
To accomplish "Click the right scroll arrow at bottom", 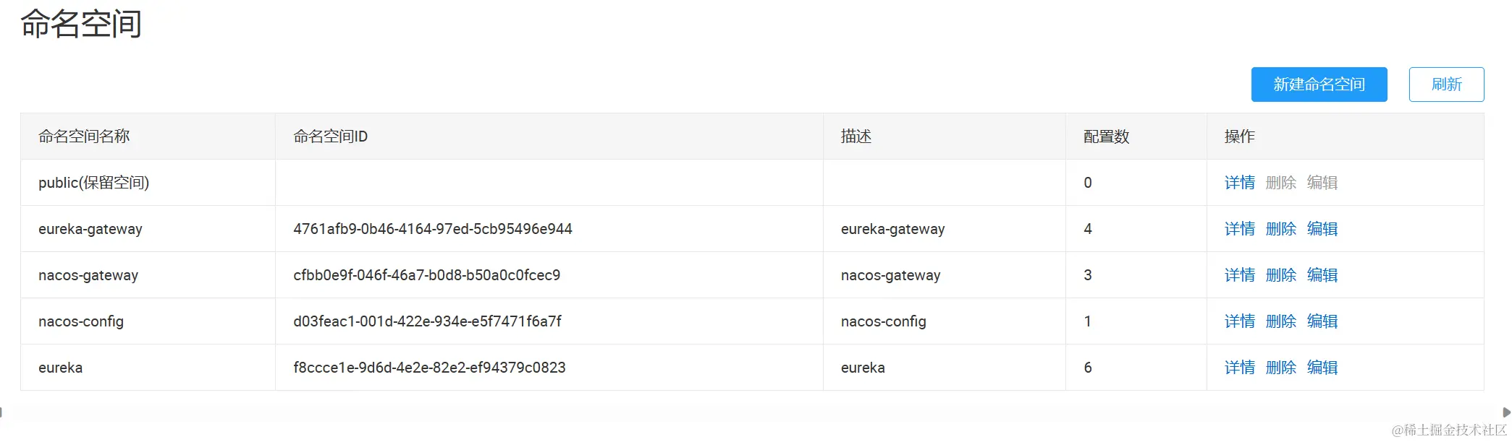I will pos(1506,412).
